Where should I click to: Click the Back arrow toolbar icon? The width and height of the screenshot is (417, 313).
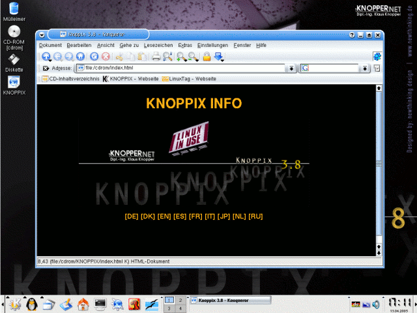pyautogui.click(x=58, y=57)
